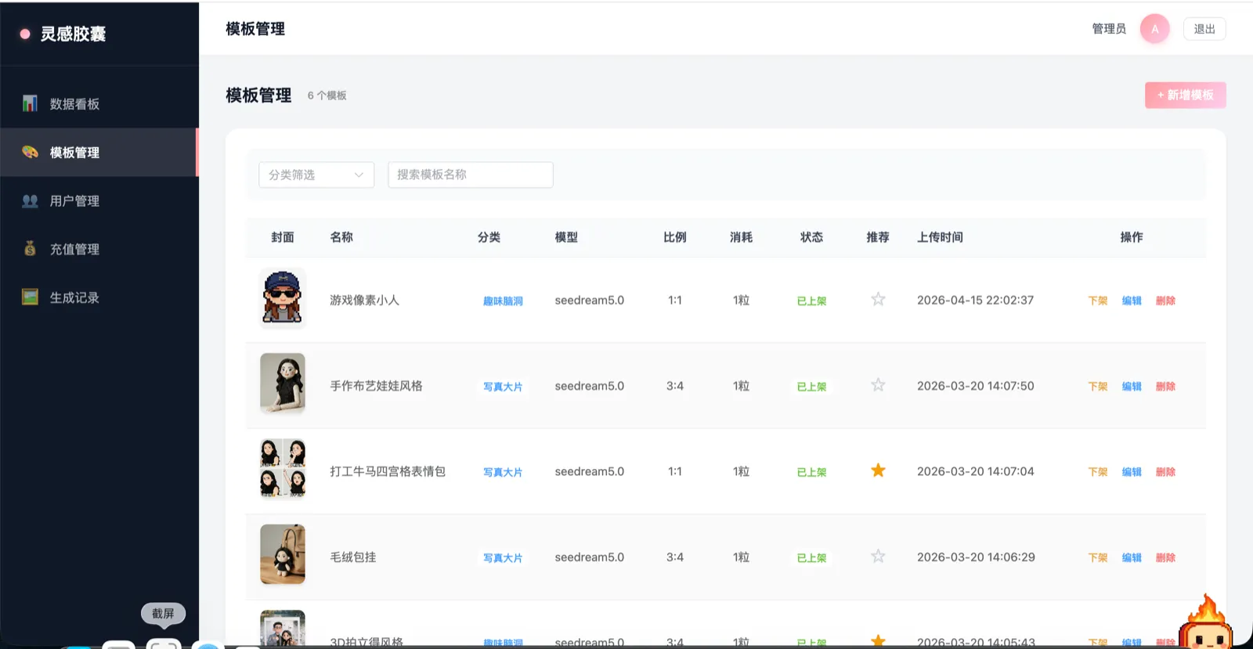The width and height of the screenshot is (1253, 649).
Task: Click the 趣味脑洞 tag of 游戏像素小人
Action: coord(503,301)
